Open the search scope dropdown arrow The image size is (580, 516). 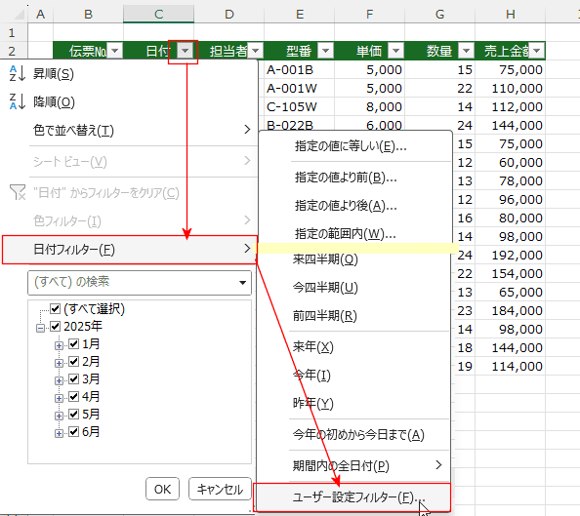click(x=243, y=283)
